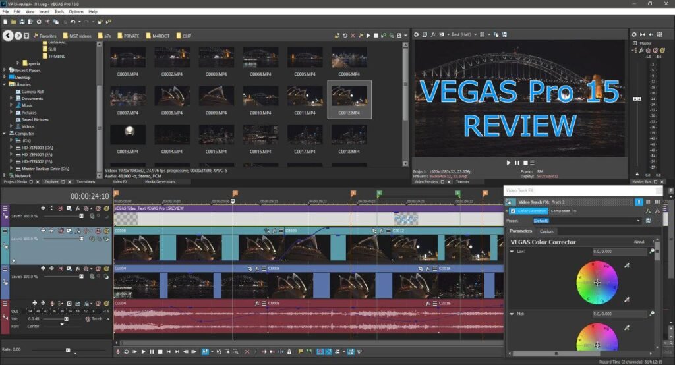Viewport: 675px width, 365px height.
Task: Expand the Computer tree node
Action: [x=5, y=134]
